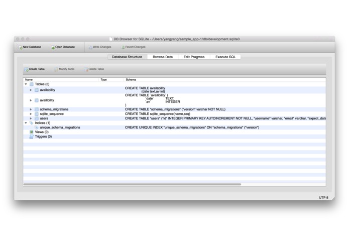Viewport: 349px width, 248px height.
Task: Click the CREATE TABLE sqlite_sequence(name,seq) schema text
Action: [x=158, y=114]
